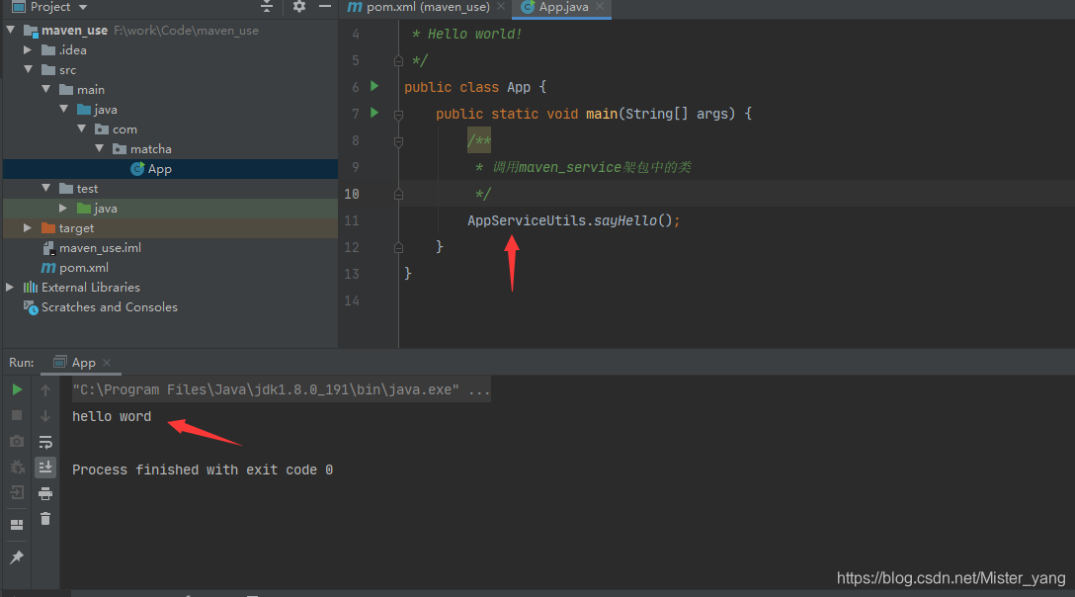
Task: Open the Project view dropdown
Action: (83, 7)
